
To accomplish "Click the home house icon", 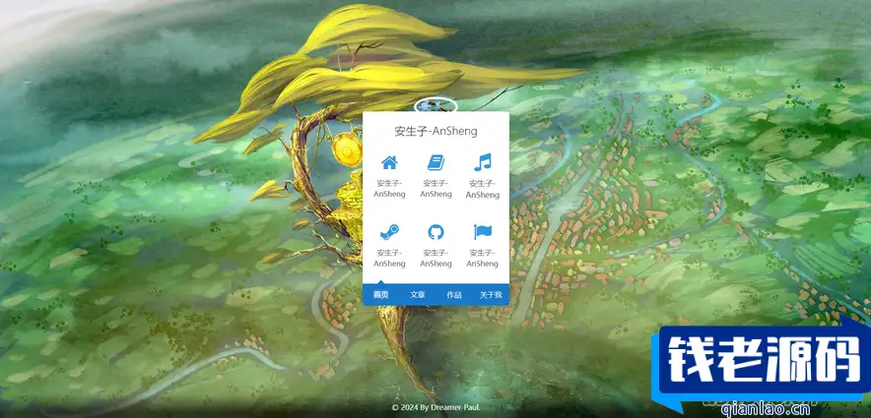I will tap(389, 162).
